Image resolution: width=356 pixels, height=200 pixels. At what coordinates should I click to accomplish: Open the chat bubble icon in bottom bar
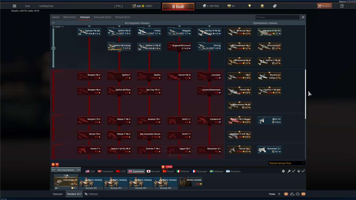[297, 194]
